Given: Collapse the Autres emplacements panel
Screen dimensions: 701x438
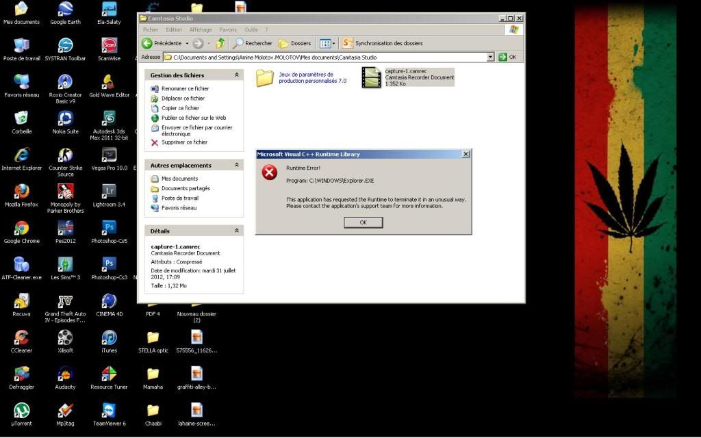Looking at the screenshot, I should [x=237, y=166].
